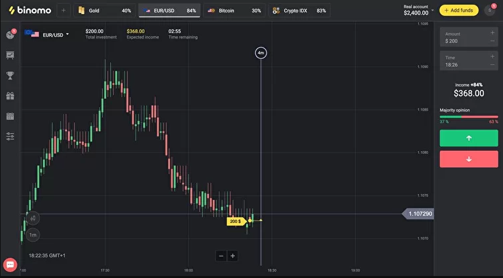Click the Binomo logo
503x278 pixels.
(30, 11)
